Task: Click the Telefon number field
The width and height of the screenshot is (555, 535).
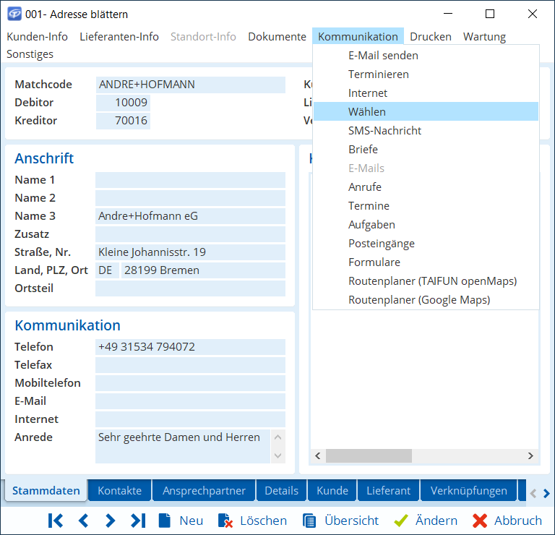Action: [x=190, y=347]
